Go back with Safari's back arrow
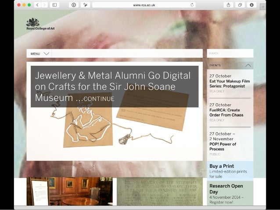 pyautogui.click(x=37, y=5)
